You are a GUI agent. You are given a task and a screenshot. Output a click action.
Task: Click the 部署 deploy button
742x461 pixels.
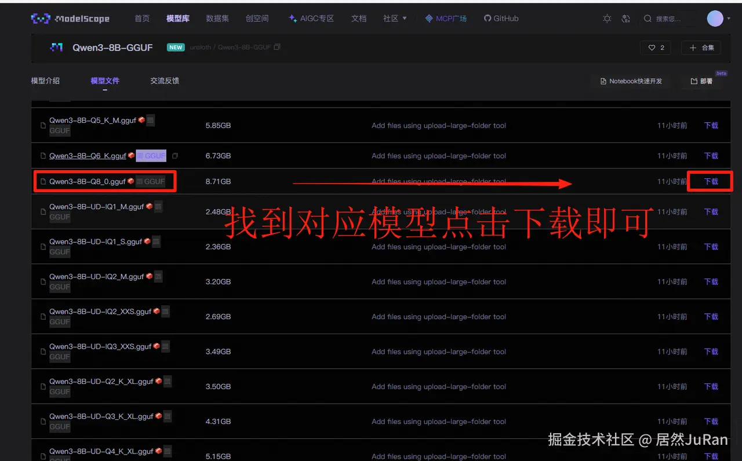[701, 81]
